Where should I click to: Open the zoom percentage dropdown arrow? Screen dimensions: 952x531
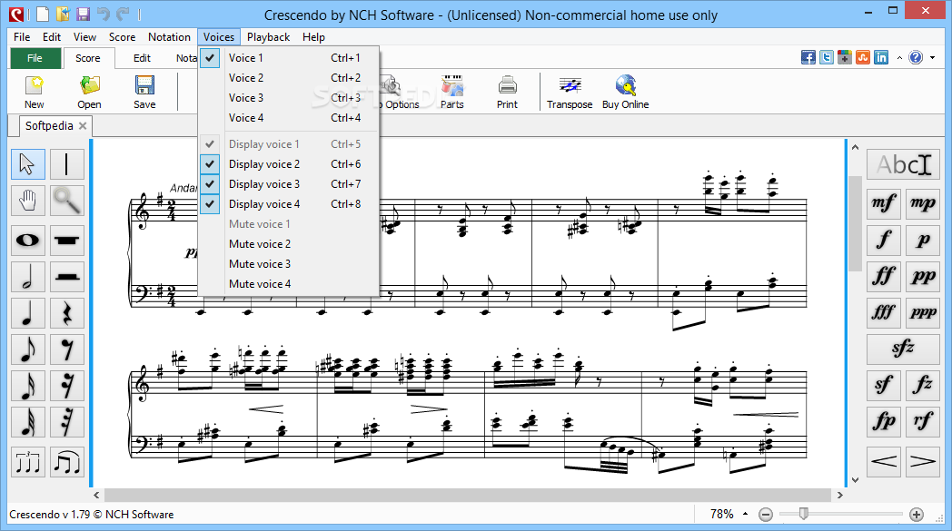(745, 514)
